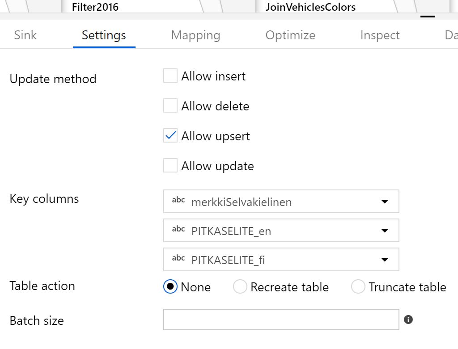
Task: Select the Truncate table radio option
Action: coord(358,286)
